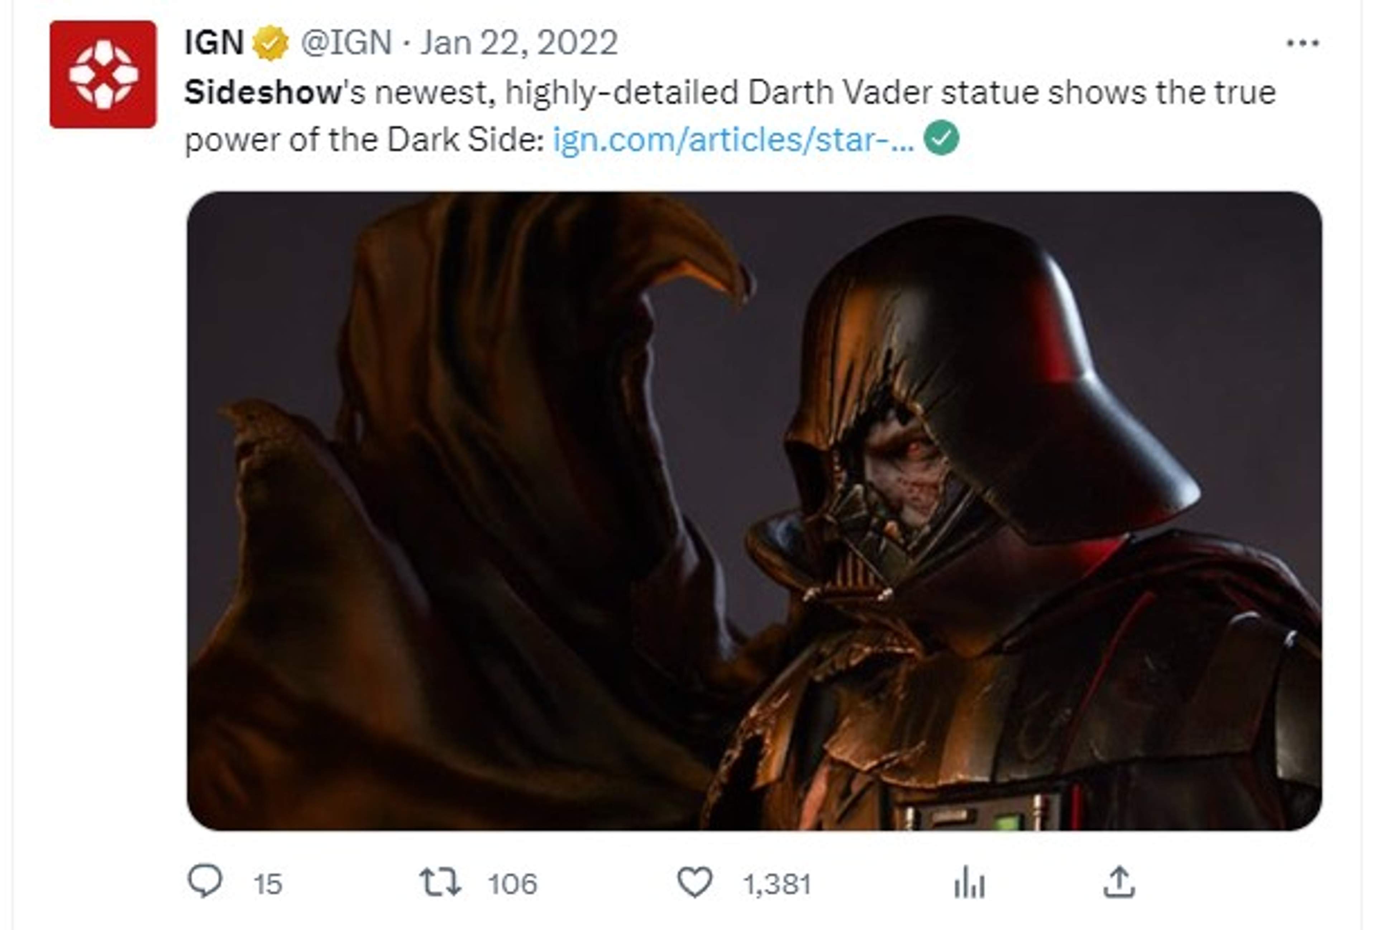Click the IGN display name
The height and width of the screenshot is (930, 1376).
214,43
